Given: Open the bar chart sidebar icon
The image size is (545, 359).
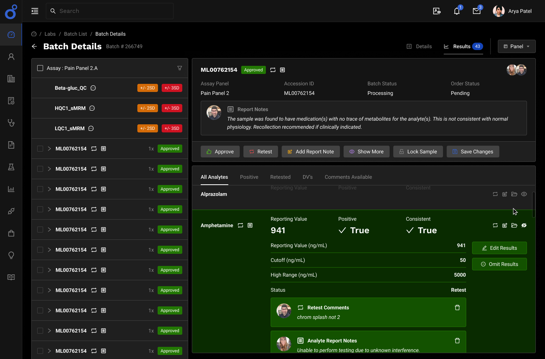Looking at the screenshot, I should click(11, 189).
